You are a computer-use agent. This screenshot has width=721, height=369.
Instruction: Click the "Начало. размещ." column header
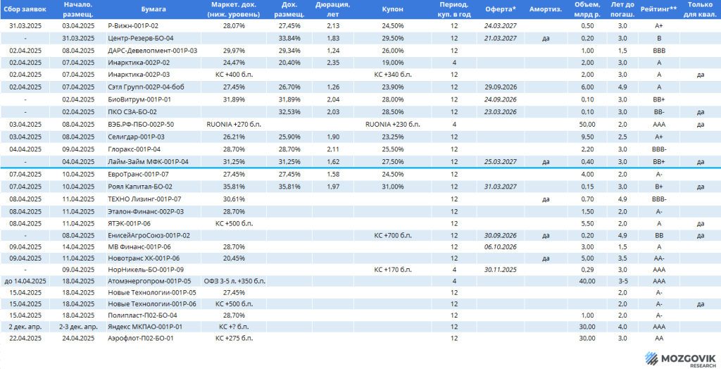coord(78,9)
